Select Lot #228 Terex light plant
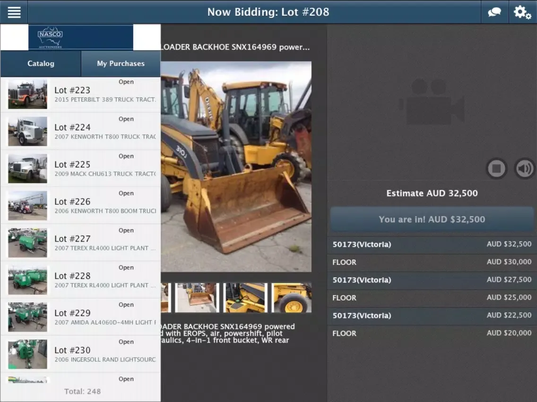Image resolution: width=537 pixels, height=402 pixels. (x=80, y=280)
